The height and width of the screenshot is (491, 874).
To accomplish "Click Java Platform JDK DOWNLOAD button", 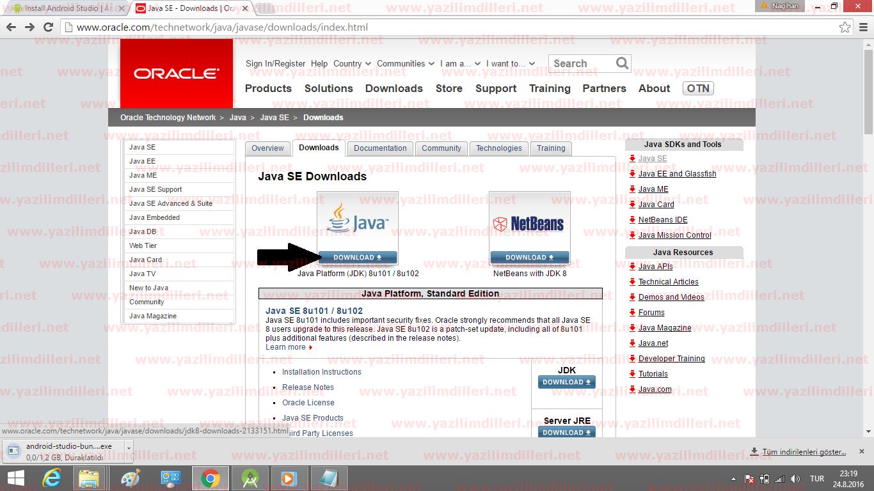I will point(358,257).
